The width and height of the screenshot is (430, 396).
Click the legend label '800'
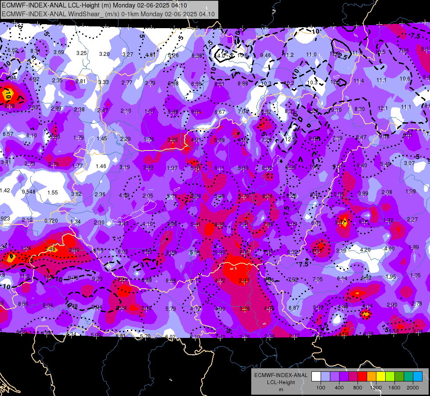358,388
